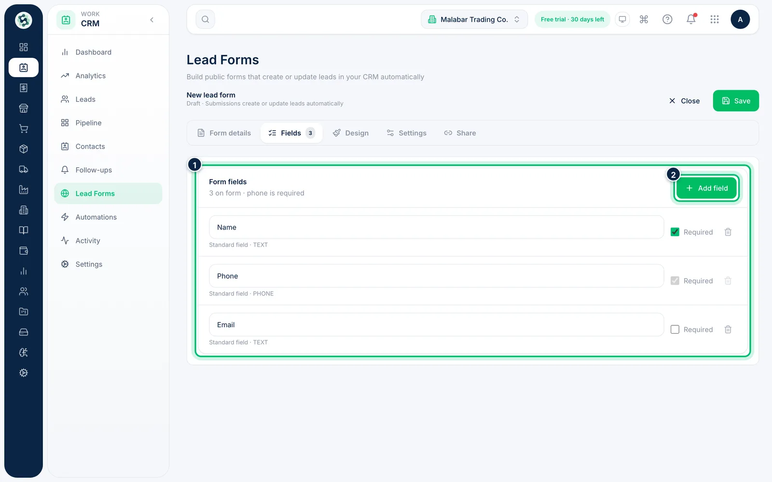Screen dimensions: 772x482
Task: Click the Email field label input
Action: 436,324
